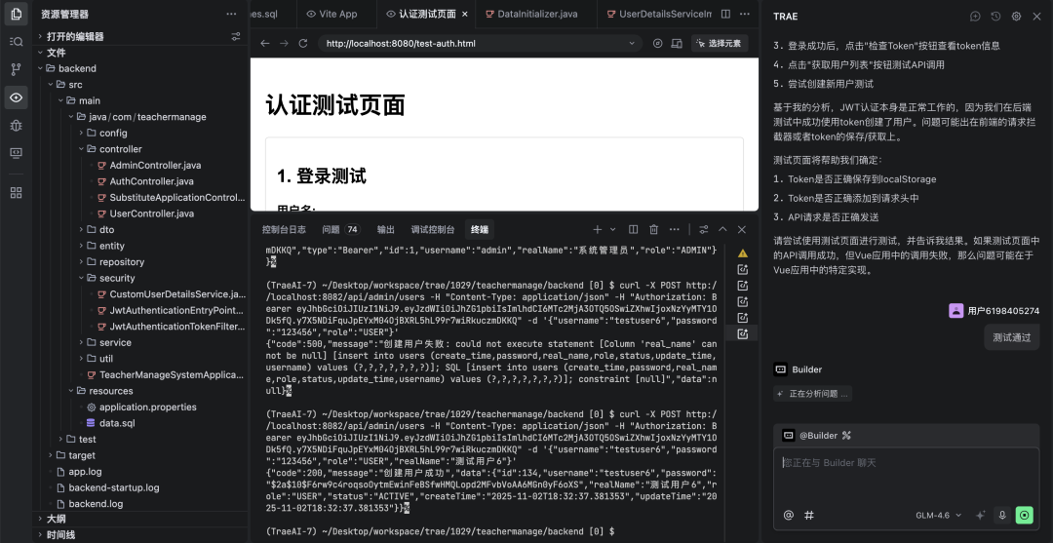The image size is (1053, 543).
Task: Delete terminal with trash icon
Action: point(653,229)
